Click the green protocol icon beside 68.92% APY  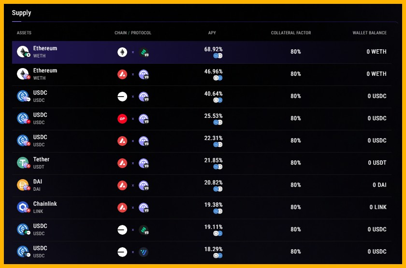pos(144,52)
